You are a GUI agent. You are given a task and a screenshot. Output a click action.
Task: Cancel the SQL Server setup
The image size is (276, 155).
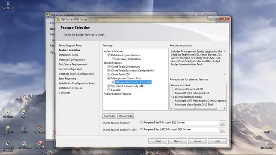(198, 141)
